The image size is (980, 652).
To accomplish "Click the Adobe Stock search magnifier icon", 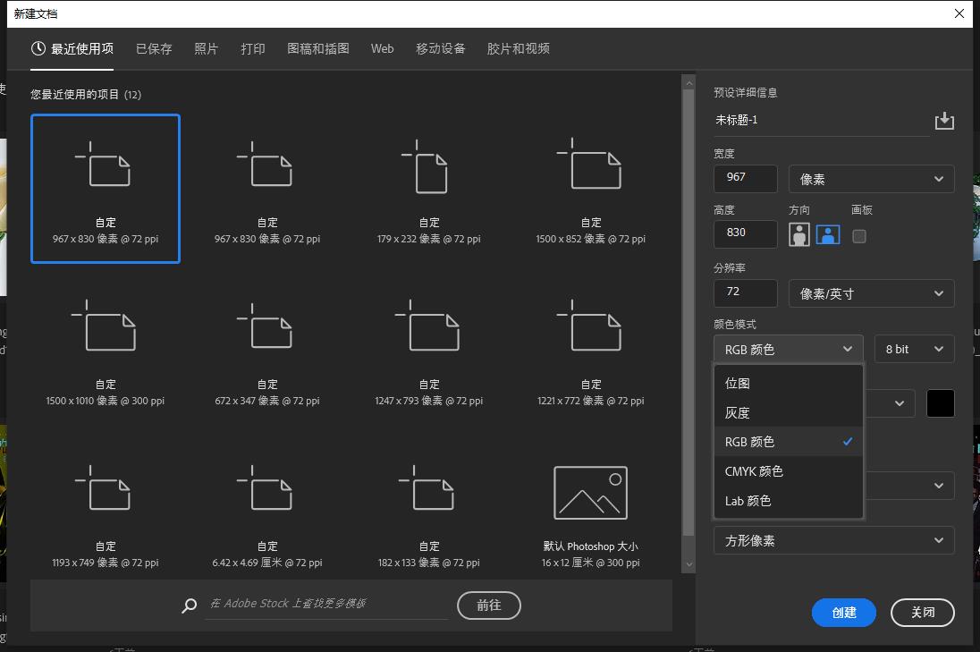I will coord(189,605).
